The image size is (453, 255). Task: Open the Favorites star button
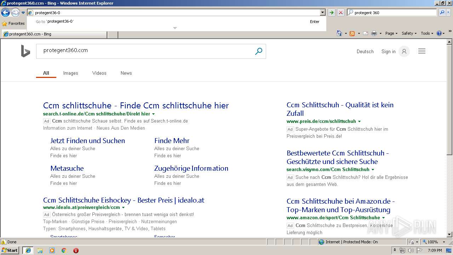pos(13,23)
